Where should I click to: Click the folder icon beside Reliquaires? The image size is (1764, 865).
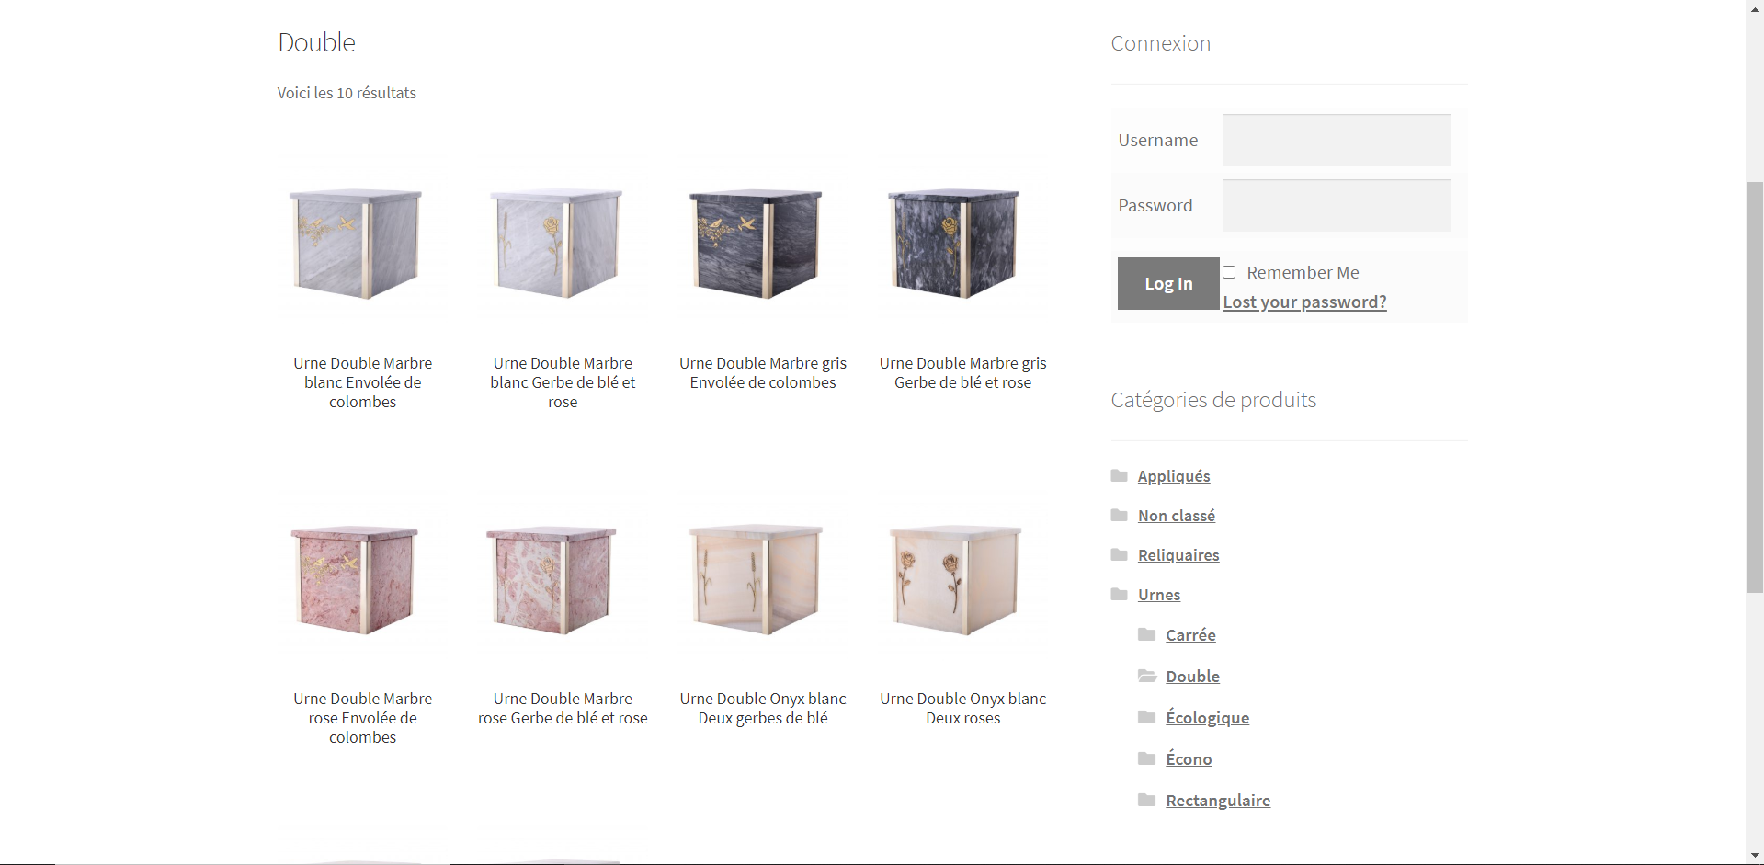(x=1119, y=554)
